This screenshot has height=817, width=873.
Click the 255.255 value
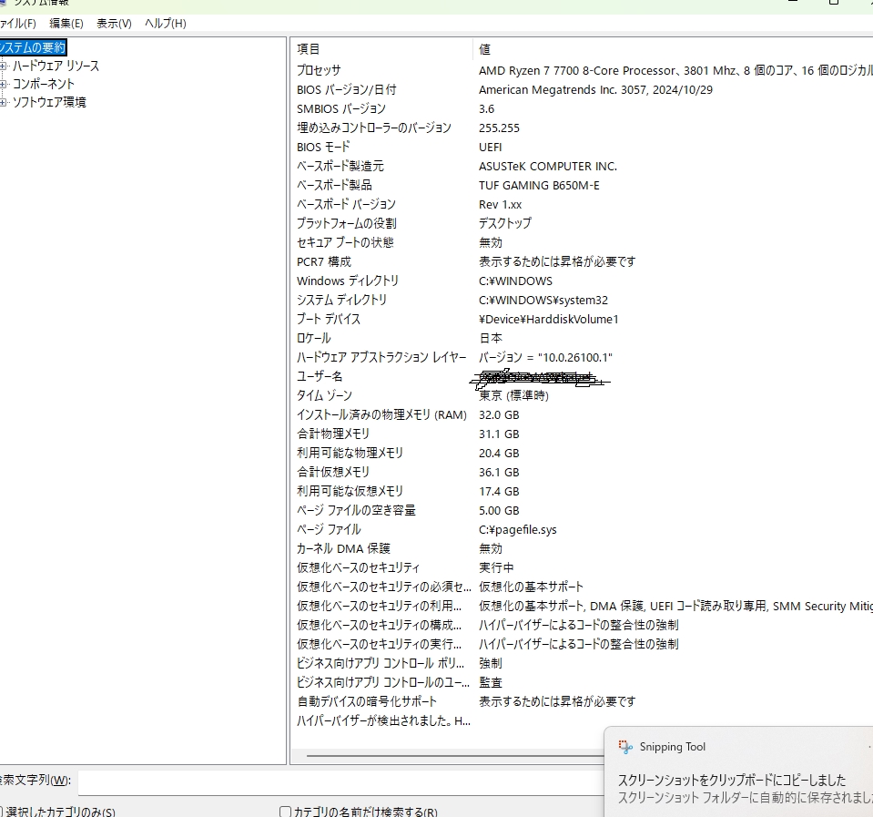(499, 128)
